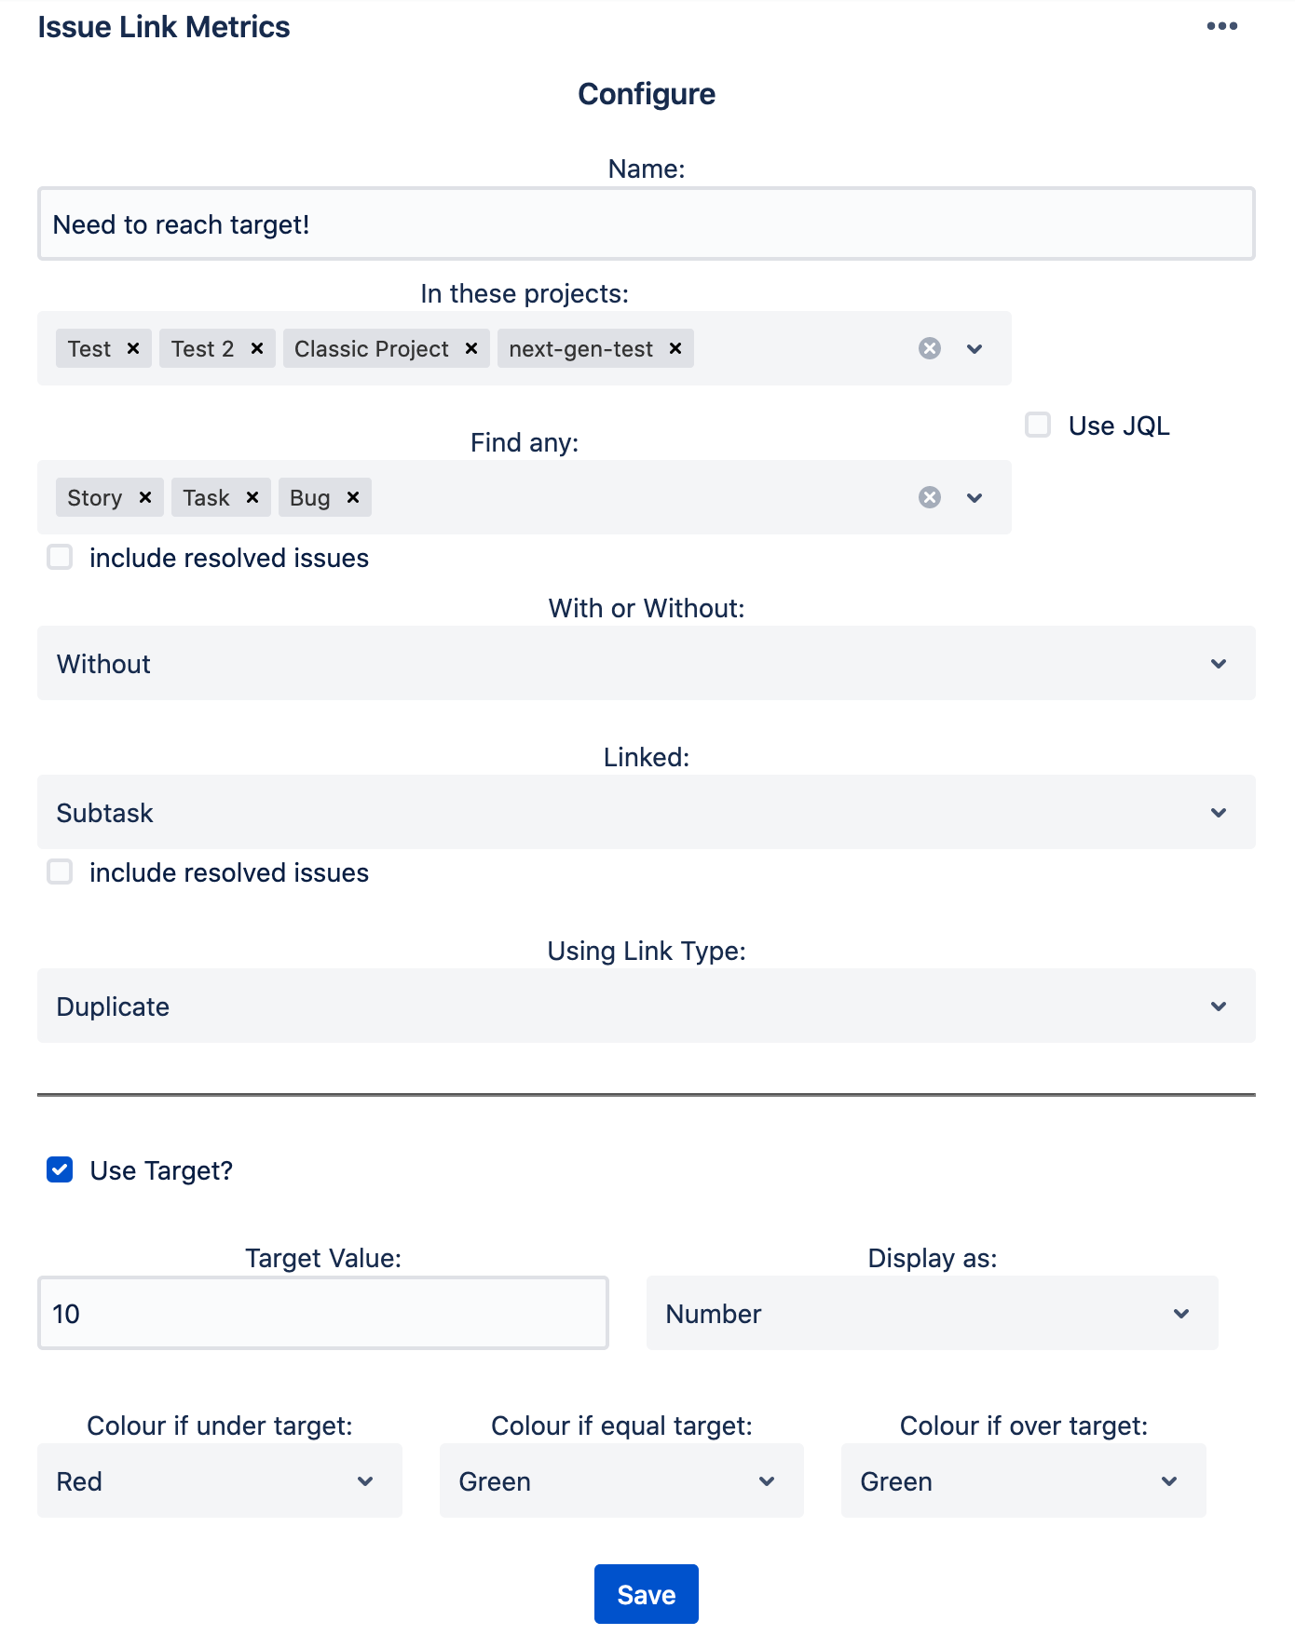The image size is (1295, 1635).
Task: Open the Display as Number dropdown
Action: 932,1314
